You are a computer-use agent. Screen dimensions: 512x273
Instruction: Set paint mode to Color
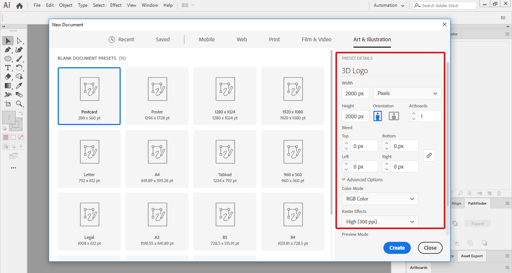tap(6, 137)
